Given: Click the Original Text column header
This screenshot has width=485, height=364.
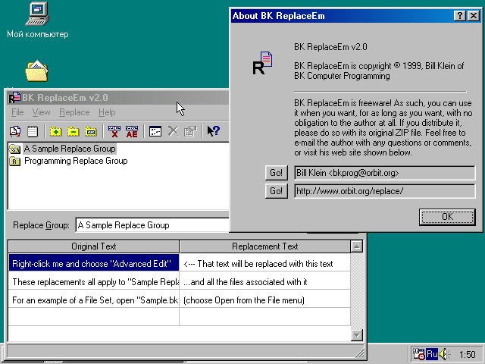Looking at the screenshot, I should [x=93, y=246].
